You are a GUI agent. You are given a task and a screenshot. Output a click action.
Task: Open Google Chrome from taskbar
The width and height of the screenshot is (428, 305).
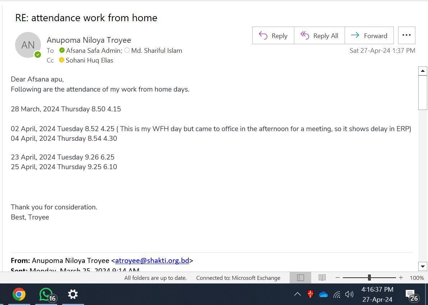coord(19,294)
